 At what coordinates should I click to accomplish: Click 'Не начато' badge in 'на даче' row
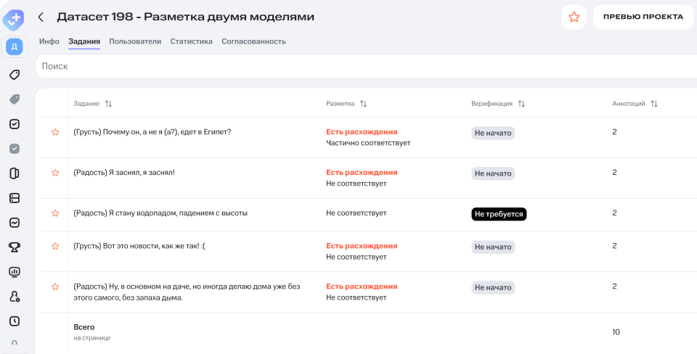point(493,287)
